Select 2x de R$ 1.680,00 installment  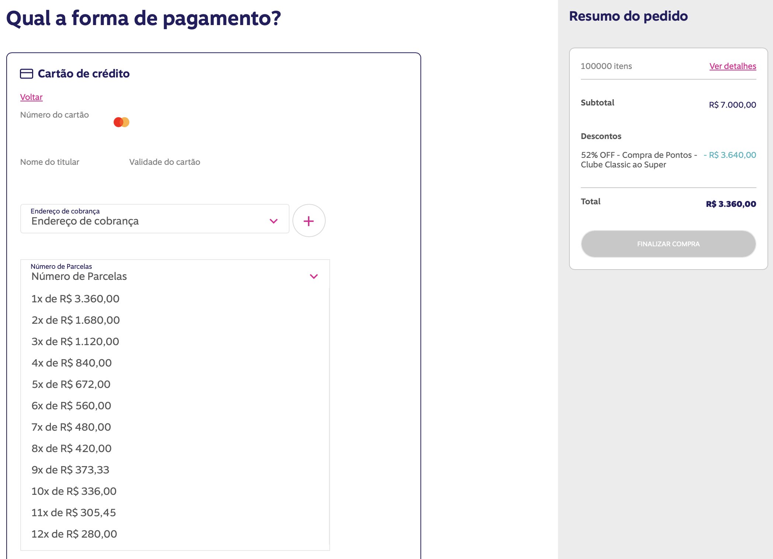point(174,320)
